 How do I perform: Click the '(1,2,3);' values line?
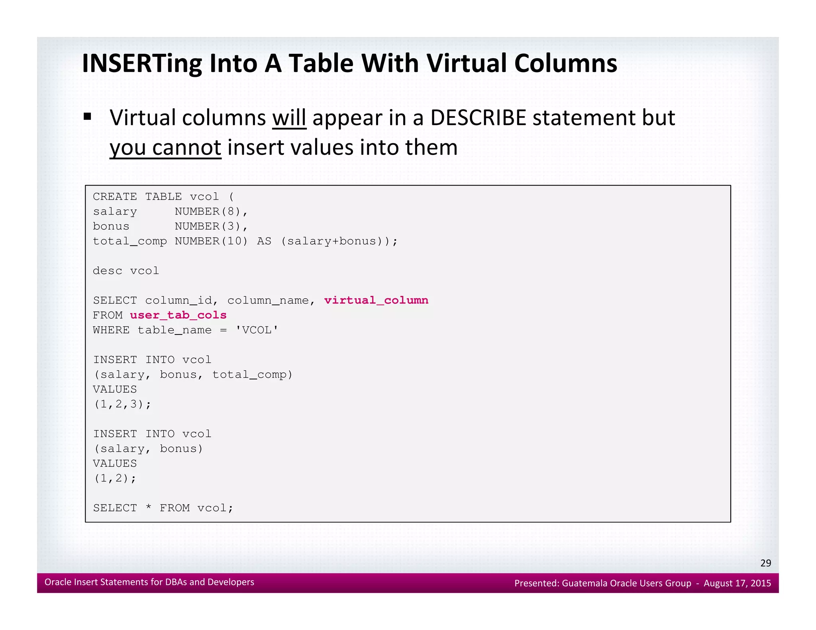(122, 404)
